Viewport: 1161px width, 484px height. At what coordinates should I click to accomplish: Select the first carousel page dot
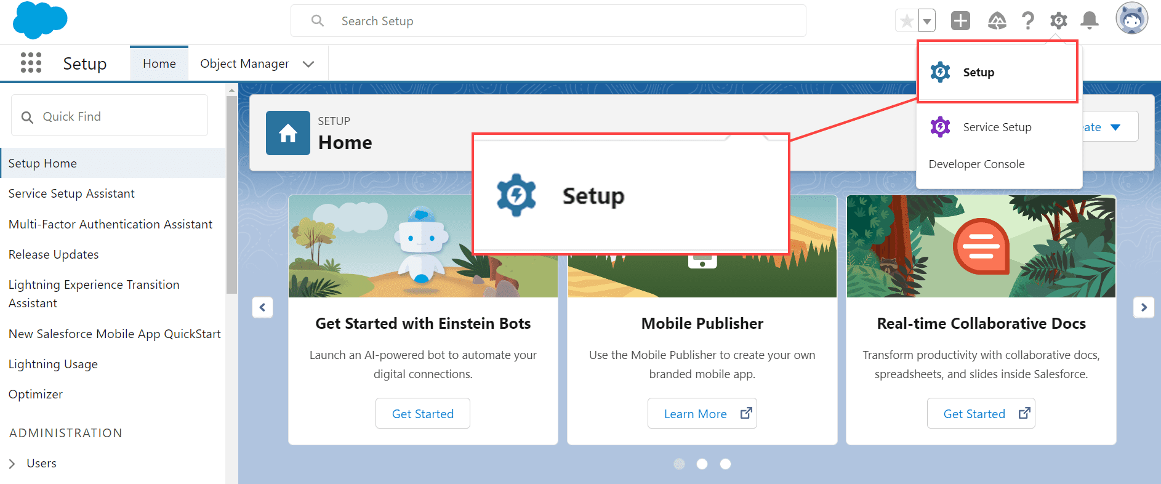pos(679,464)
